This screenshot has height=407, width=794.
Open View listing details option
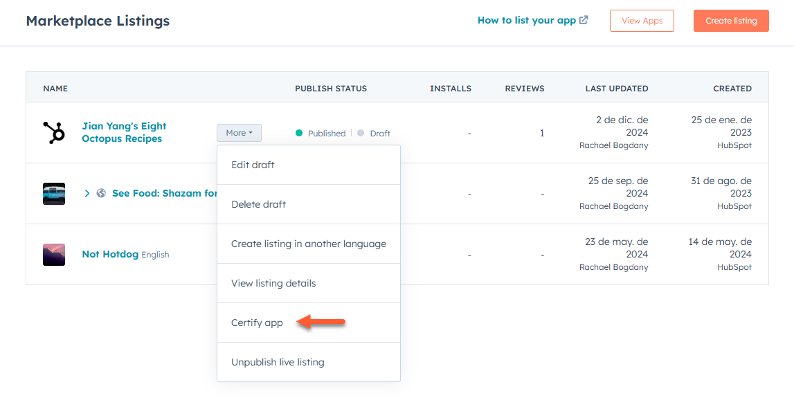click(x=273, y=283)
